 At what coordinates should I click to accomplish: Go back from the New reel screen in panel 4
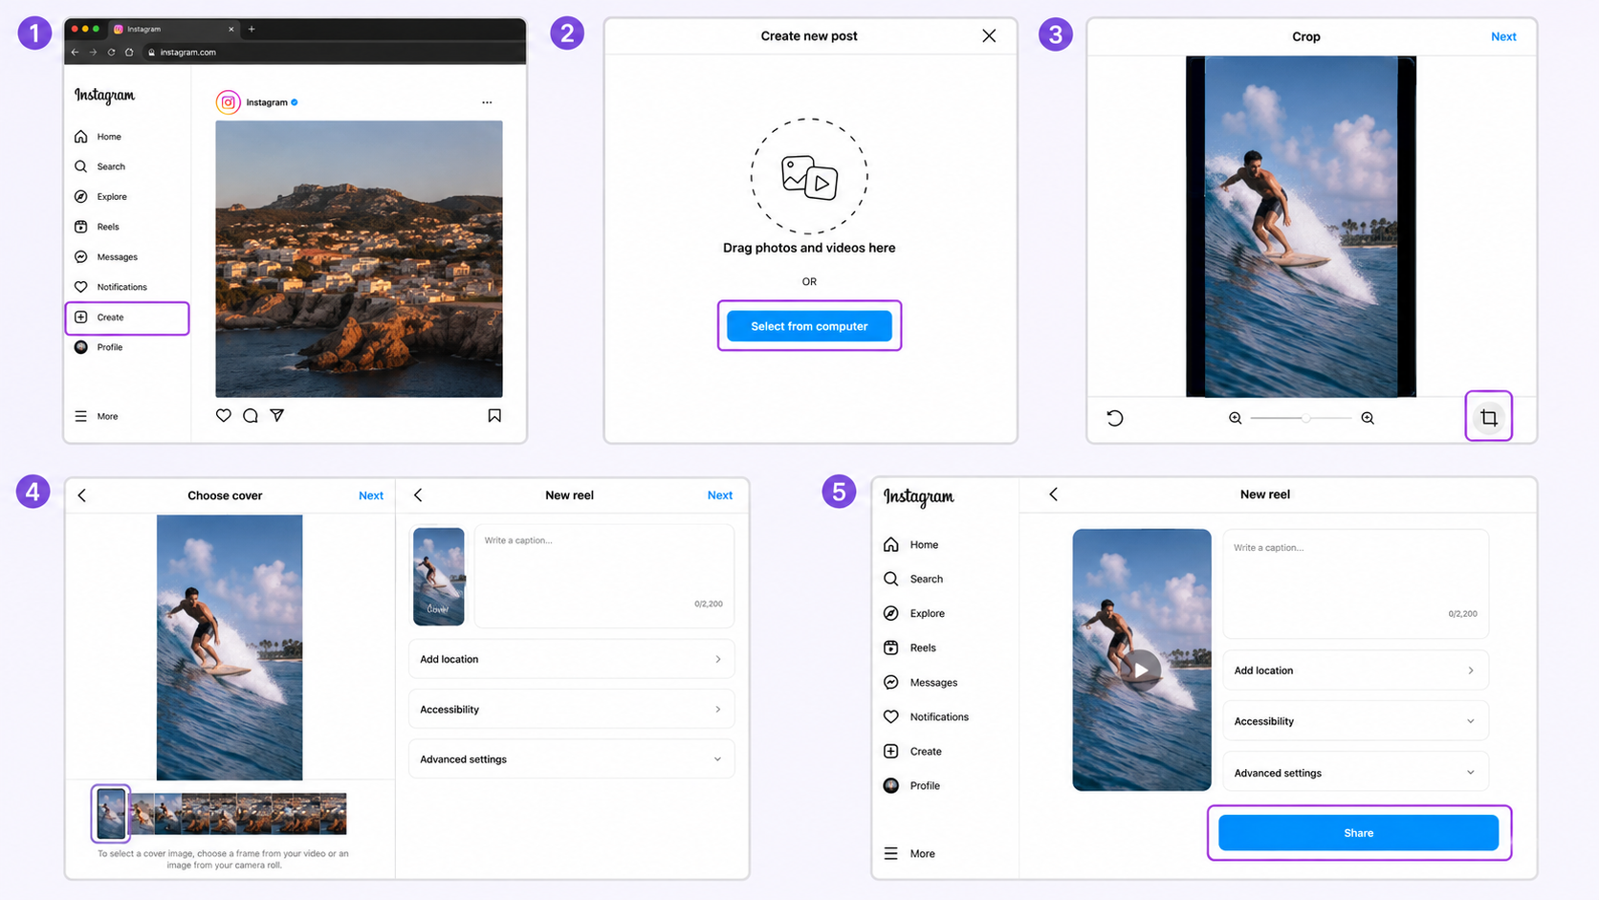click(x=418, y=495)
